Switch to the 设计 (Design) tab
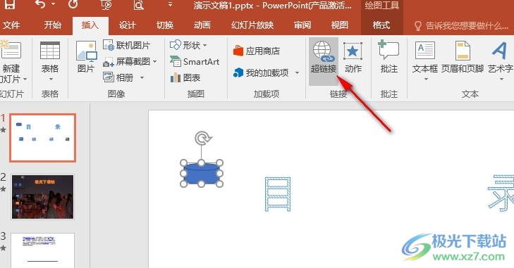 pos(128,25)
